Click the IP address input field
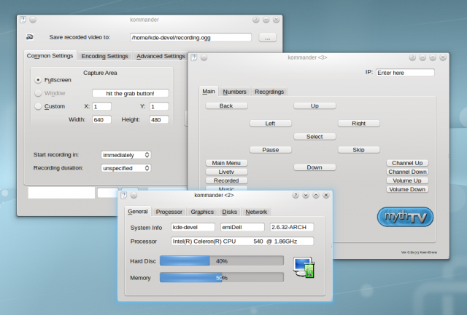 [x=405, y=73]
